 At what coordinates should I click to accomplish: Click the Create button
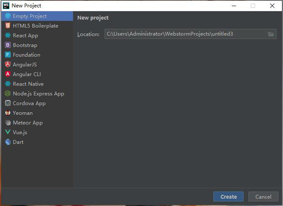228,197
